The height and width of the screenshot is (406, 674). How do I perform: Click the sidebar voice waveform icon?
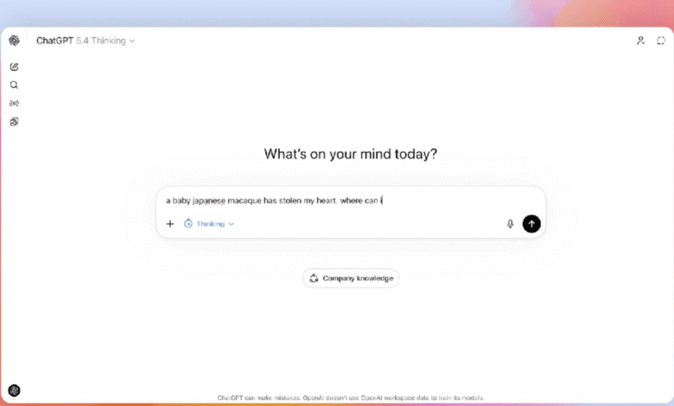pyautogui.click(x=14, y=103)
